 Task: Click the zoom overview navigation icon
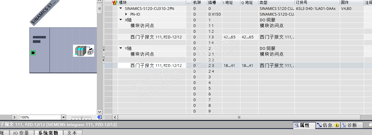[x=100, y=117]
